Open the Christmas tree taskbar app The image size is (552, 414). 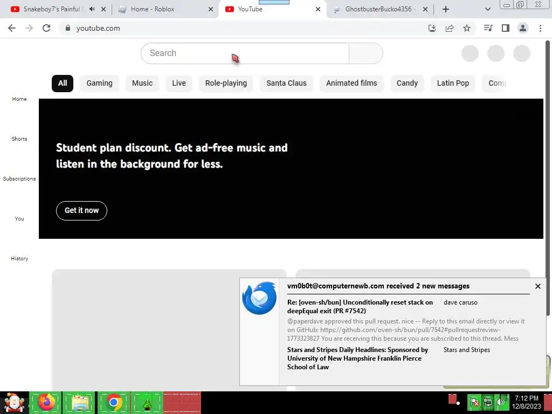[x=147, y=402]
